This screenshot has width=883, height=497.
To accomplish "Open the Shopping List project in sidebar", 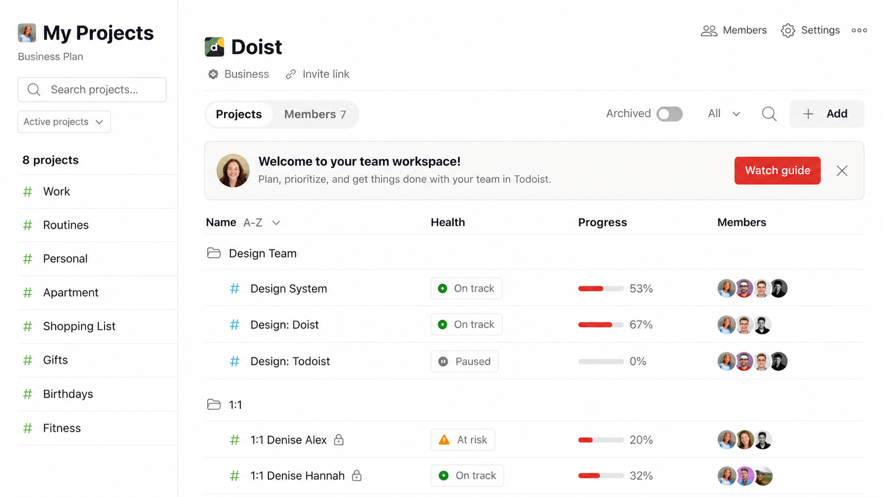I will [x=98, y=326].
